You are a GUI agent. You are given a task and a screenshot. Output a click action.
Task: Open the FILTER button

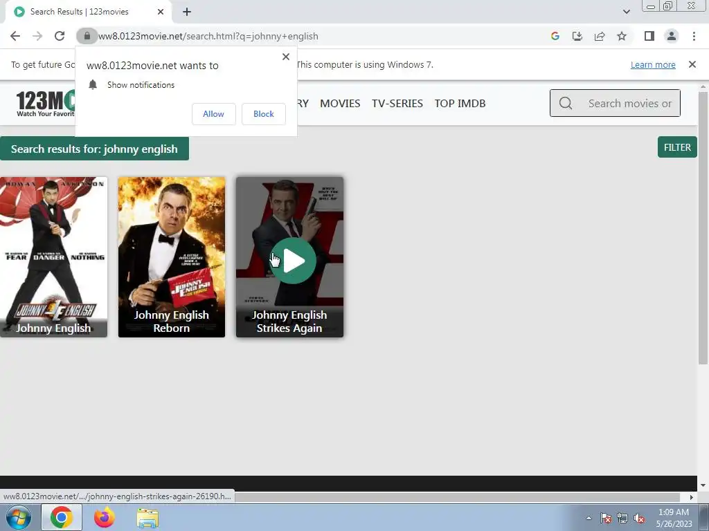click(677, 147)
